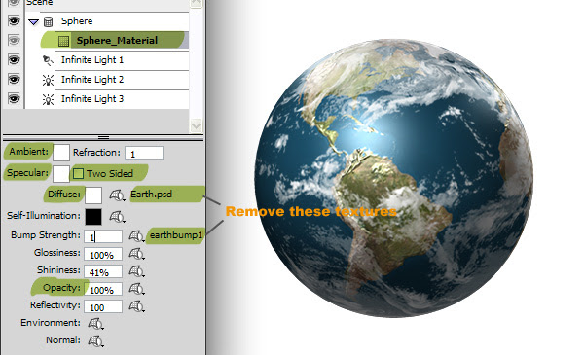The height and width of the screenshot is (355, 584).
Task: Open the Opacity texture map icon
Action: (136, 289)
